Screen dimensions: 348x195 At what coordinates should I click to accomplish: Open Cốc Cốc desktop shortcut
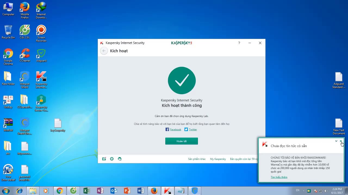click(x=25, y=32)
